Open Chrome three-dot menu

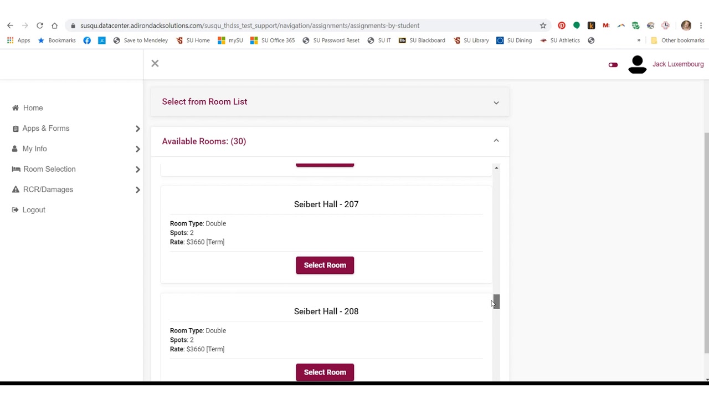[x=701, y=25]
